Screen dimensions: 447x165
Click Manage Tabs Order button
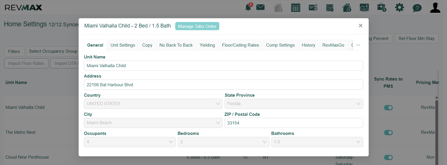pyautogui.click(x=197, y=26)
